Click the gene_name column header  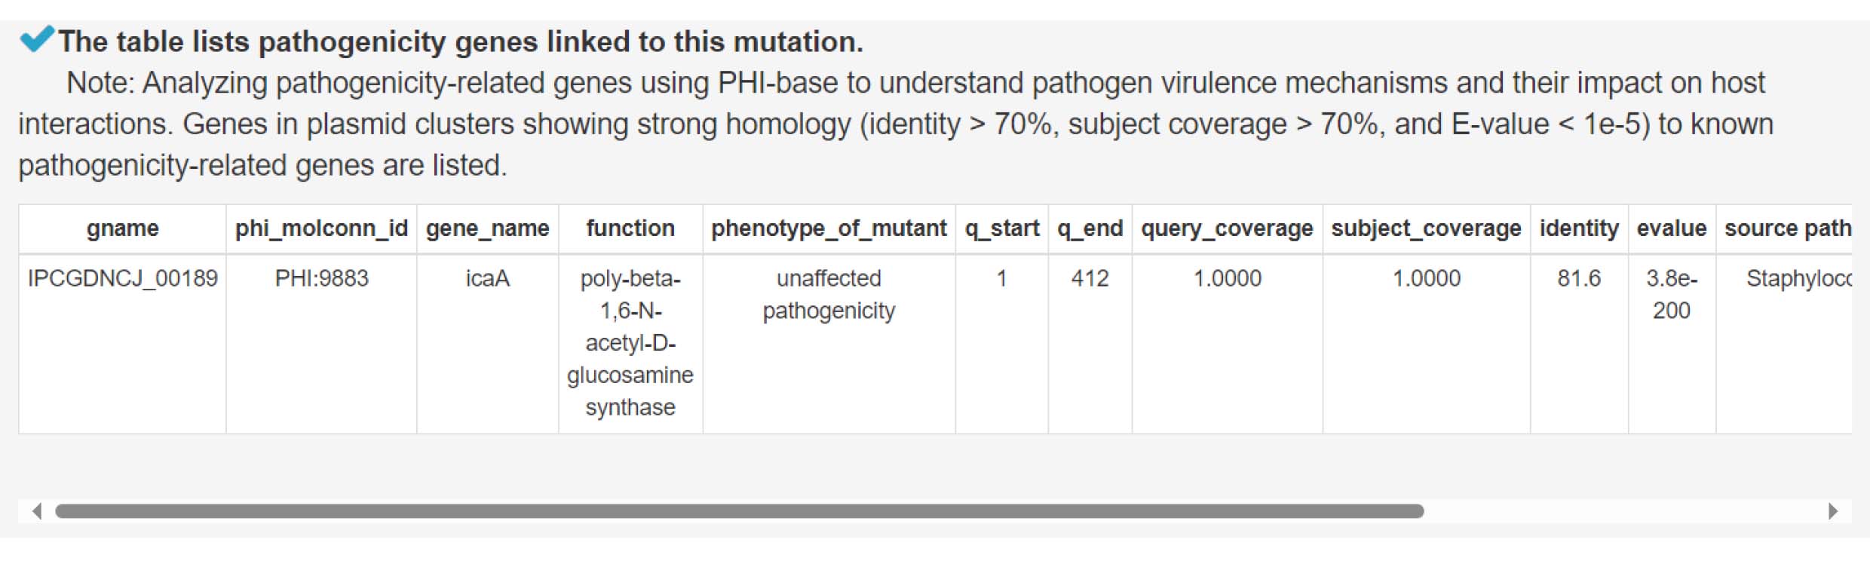pyautogui.click(x=487, y=228)
